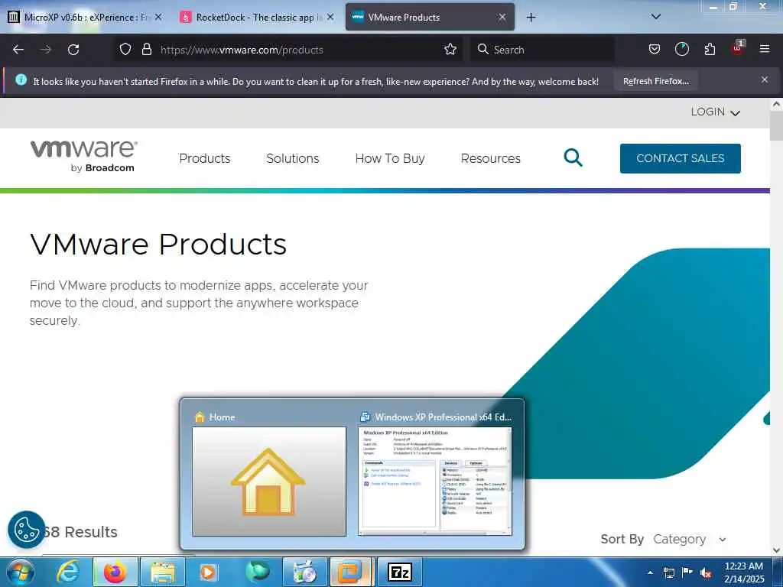Screen dimensions: 783x587
Task: Close the MicroXP tab
Action: click(x=158, y=17)
